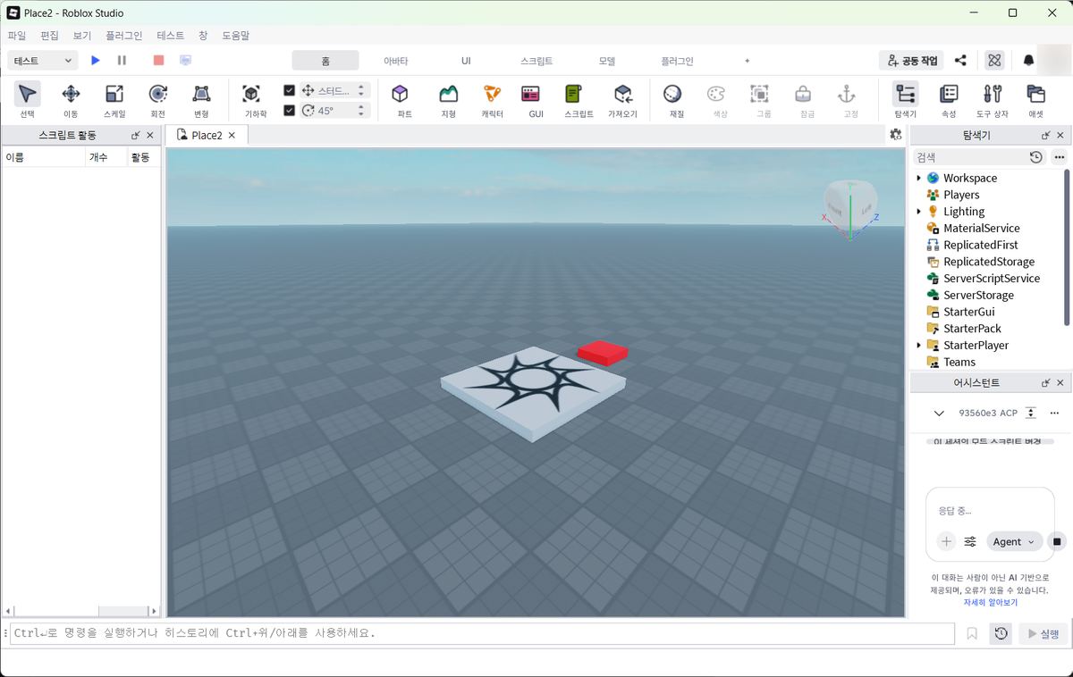Toggle the 탐색기 (Explorer) panel button
This screenshot has width=1073, height=677.
(905, 101)
